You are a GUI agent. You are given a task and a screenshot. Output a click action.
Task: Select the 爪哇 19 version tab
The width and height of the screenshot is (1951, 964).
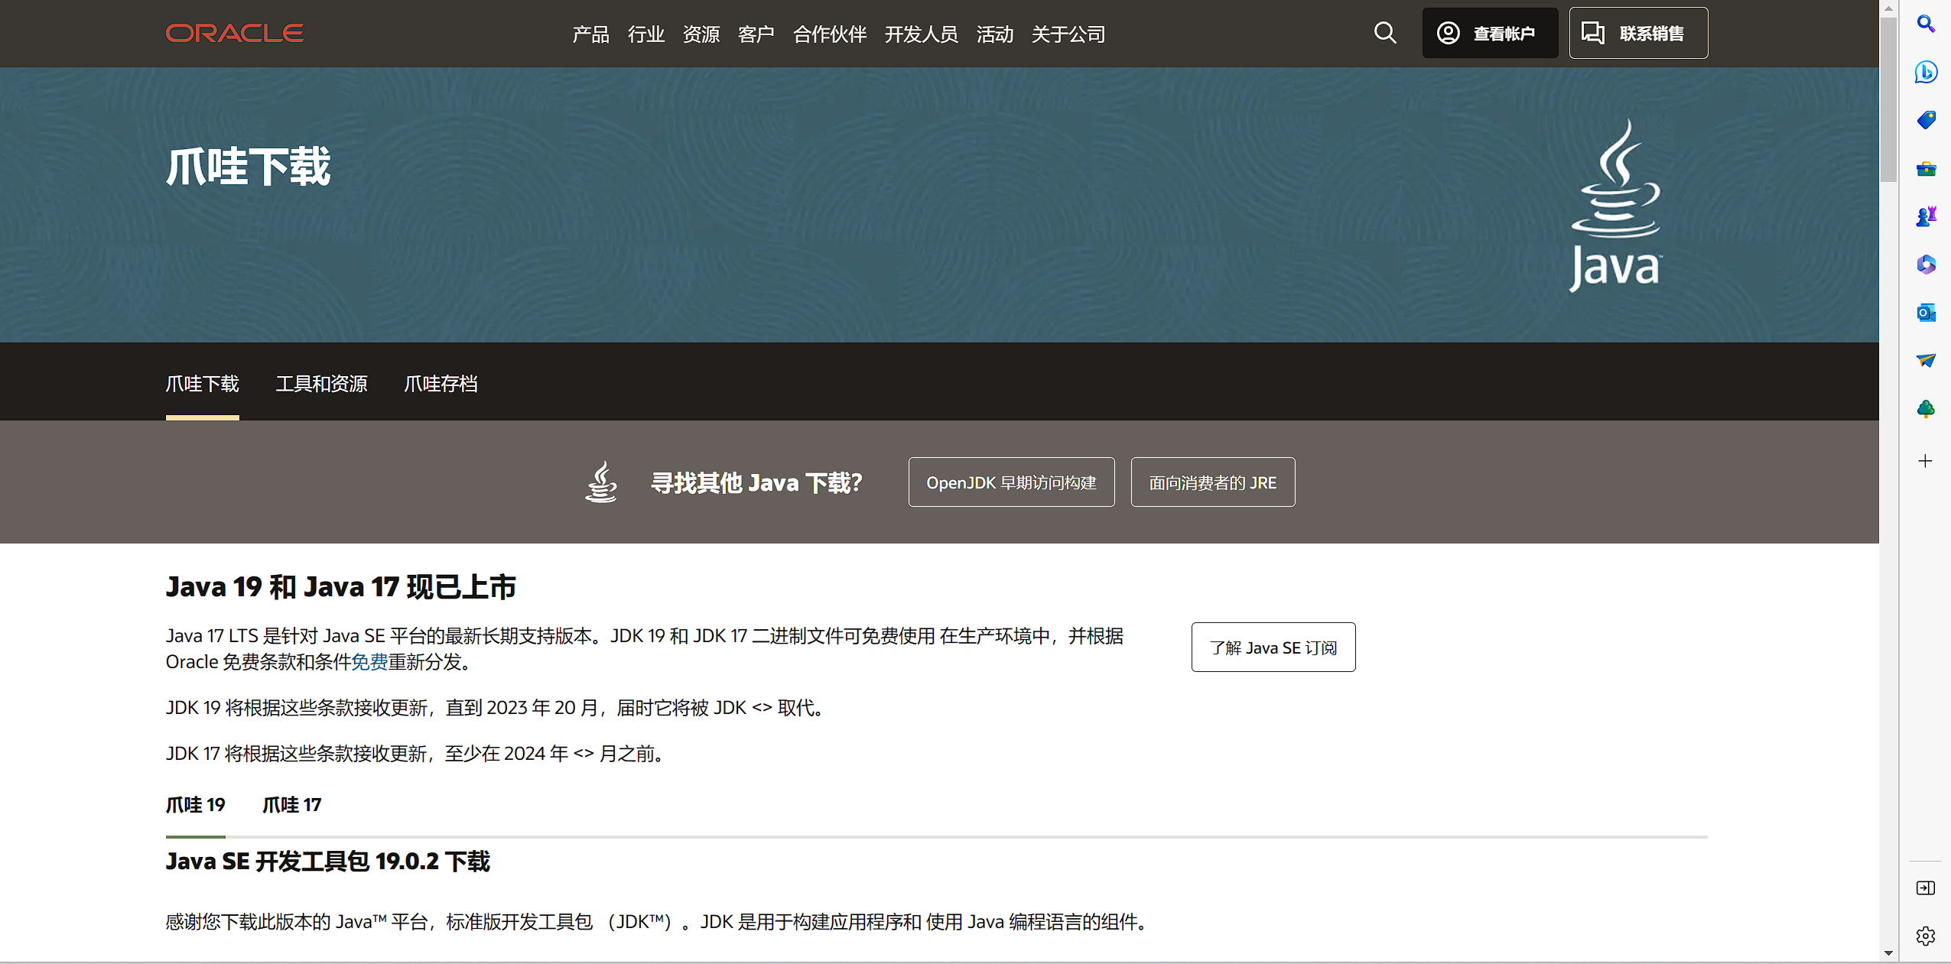[196, 805]
